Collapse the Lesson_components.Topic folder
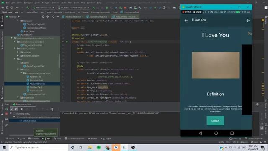 [21, 73]
